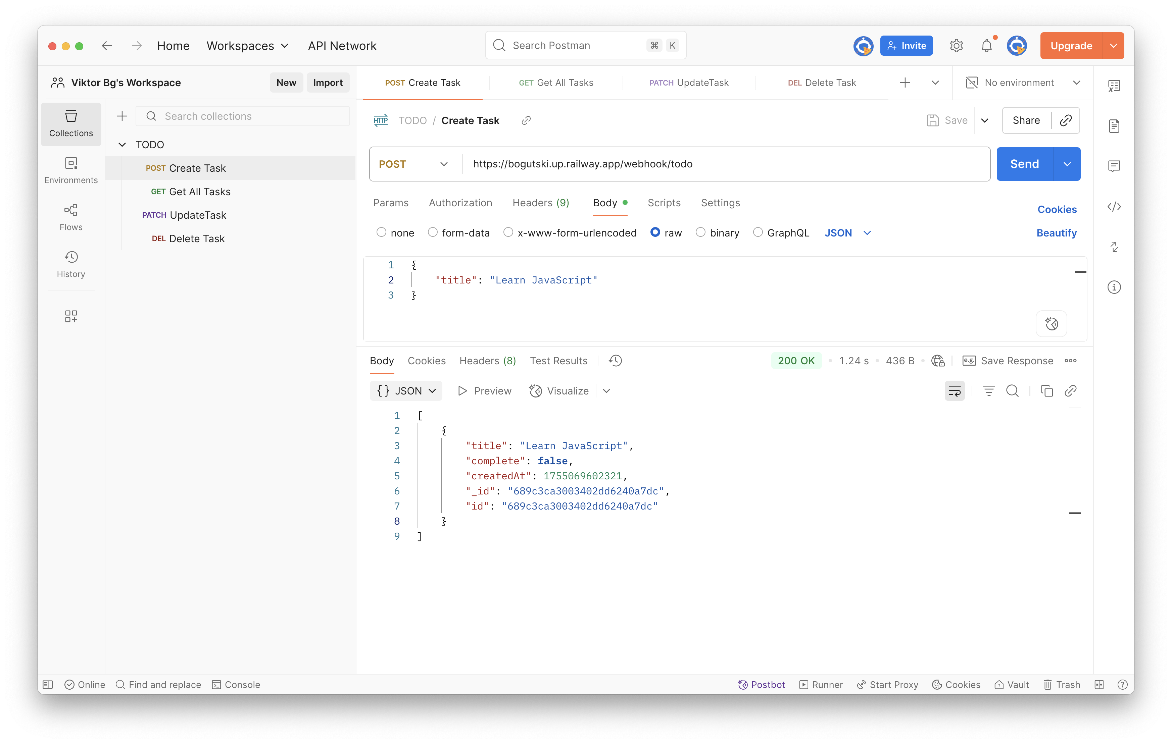Switch to the Get All Tasks tab
1172x744 pixels.
556,83
